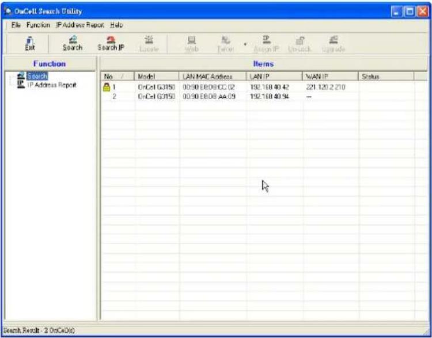Click the Search Result status bar text
This screenshot has height=338, width=432.
tap(39, 330)
